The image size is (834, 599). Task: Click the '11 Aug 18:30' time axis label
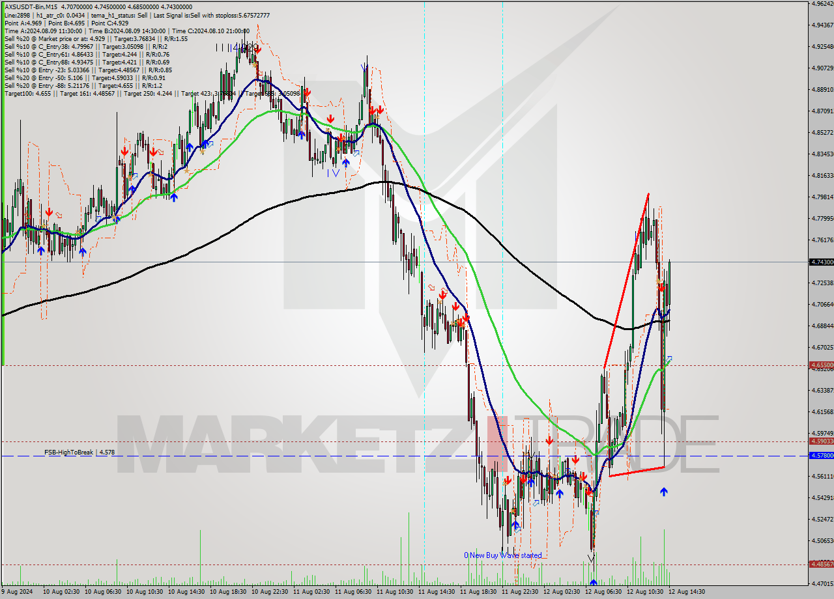[478, 592]
